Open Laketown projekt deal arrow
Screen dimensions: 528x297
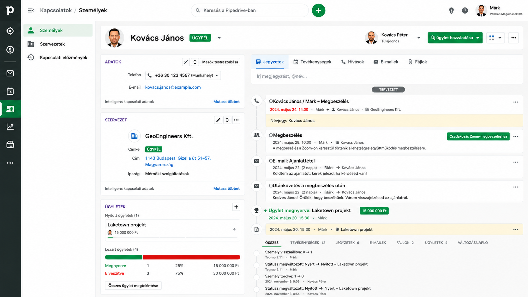(x=234, y=229)
